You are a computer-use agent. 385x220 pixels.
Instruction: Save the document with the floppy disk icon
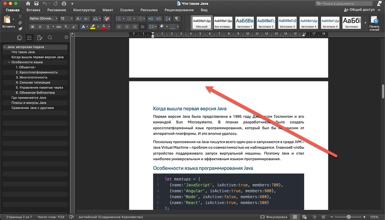pyautogui.click(x=36, y=3)
